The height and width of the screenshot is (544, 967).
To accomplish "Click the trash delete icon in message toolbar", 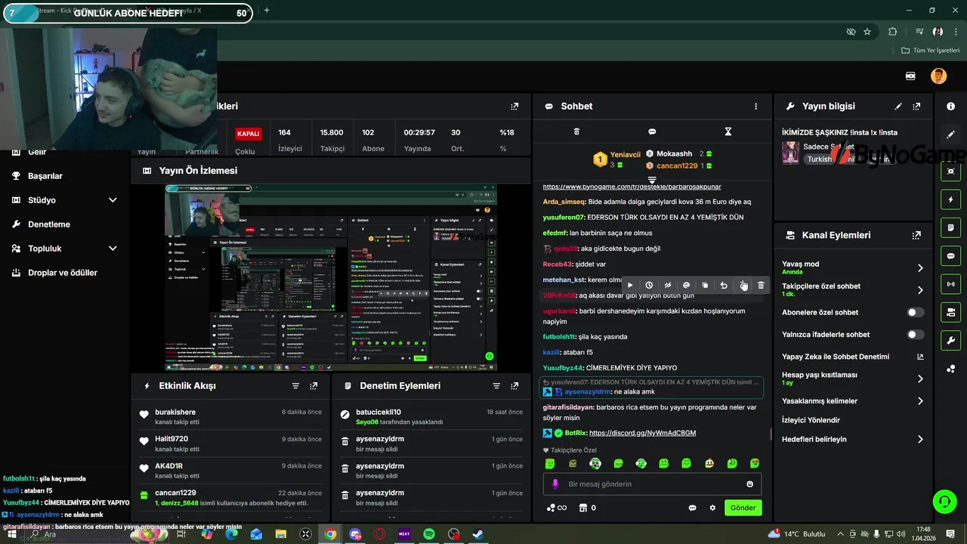I will (x=761, y=285).
